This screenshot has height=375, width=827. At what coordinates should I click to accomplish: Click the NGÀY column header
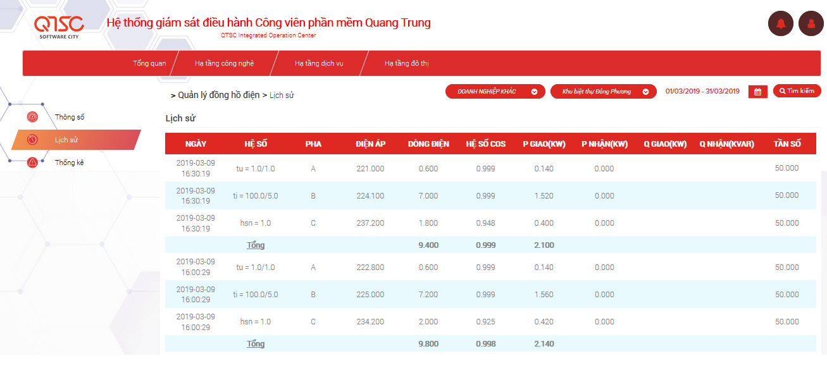coord(196,144)
